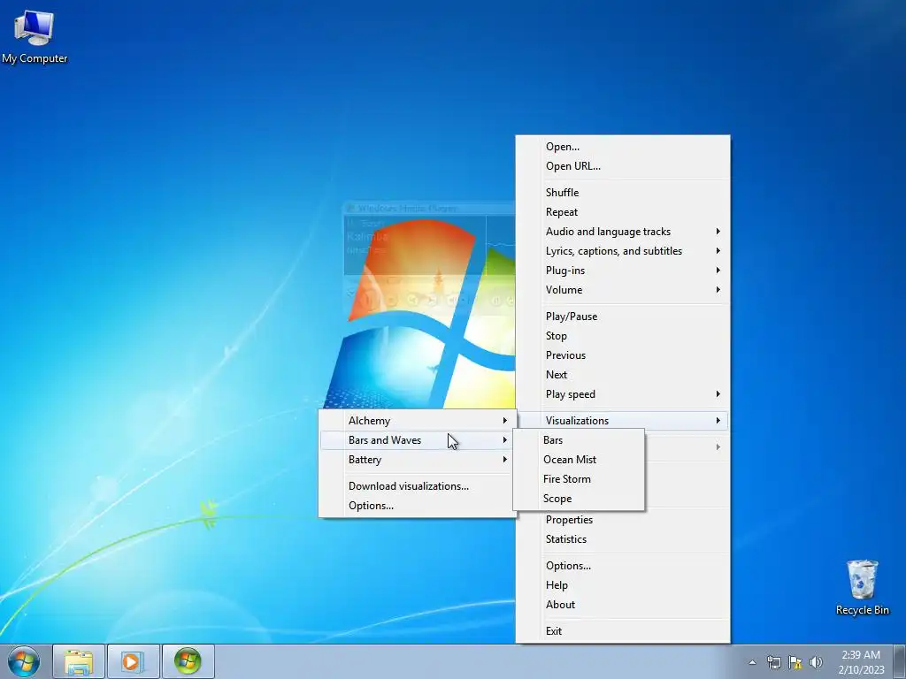
Task: Toggle Shuffle in the context menu
Action: [623, 193]
